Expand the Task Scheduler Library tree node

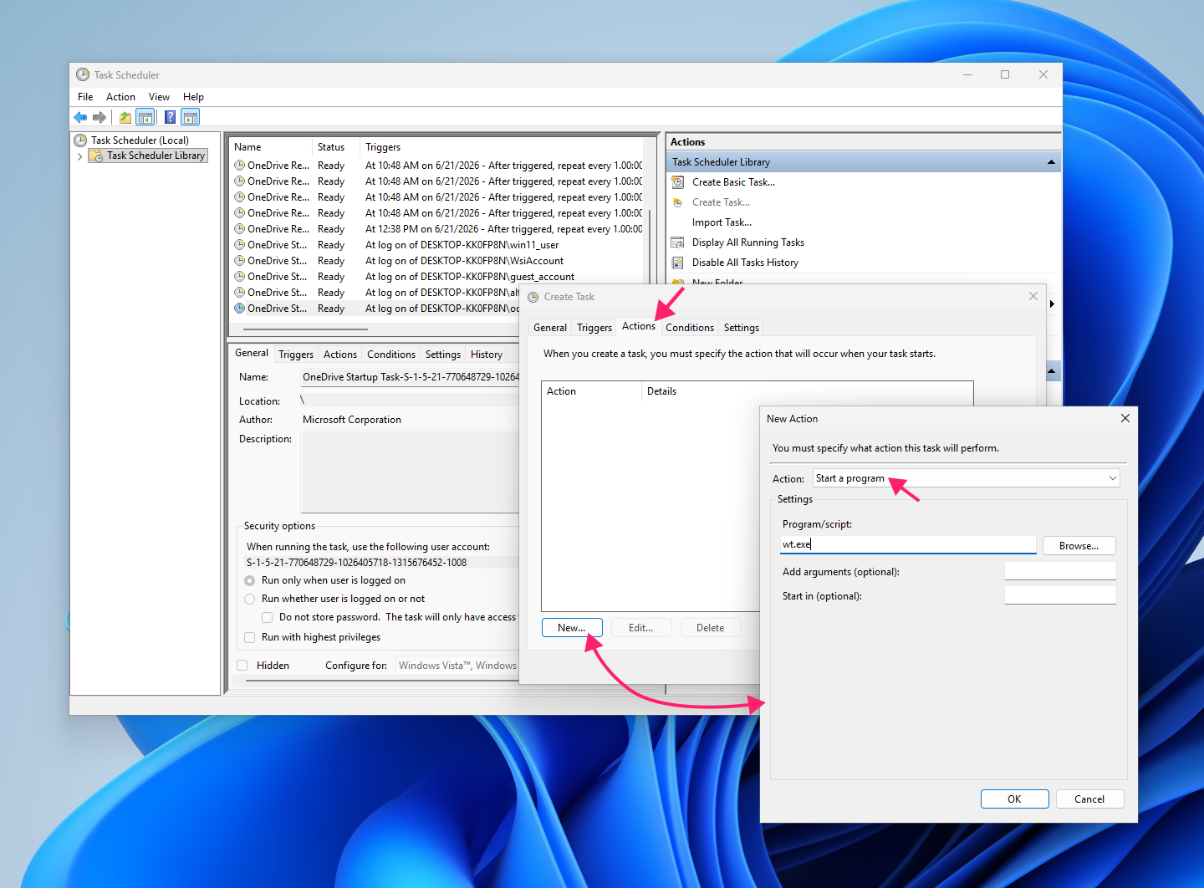tap(79, 156)
